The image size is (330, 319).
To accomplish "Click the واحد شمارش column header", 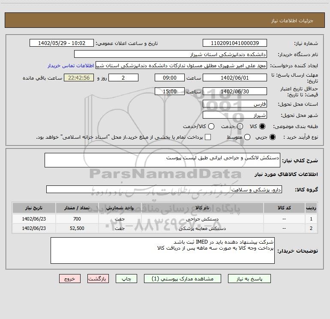I will click(x=120, y=208).
